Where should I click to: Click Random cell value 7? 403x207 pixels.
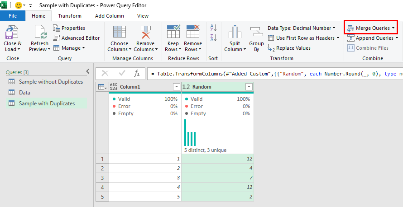(x=217, y=178)
